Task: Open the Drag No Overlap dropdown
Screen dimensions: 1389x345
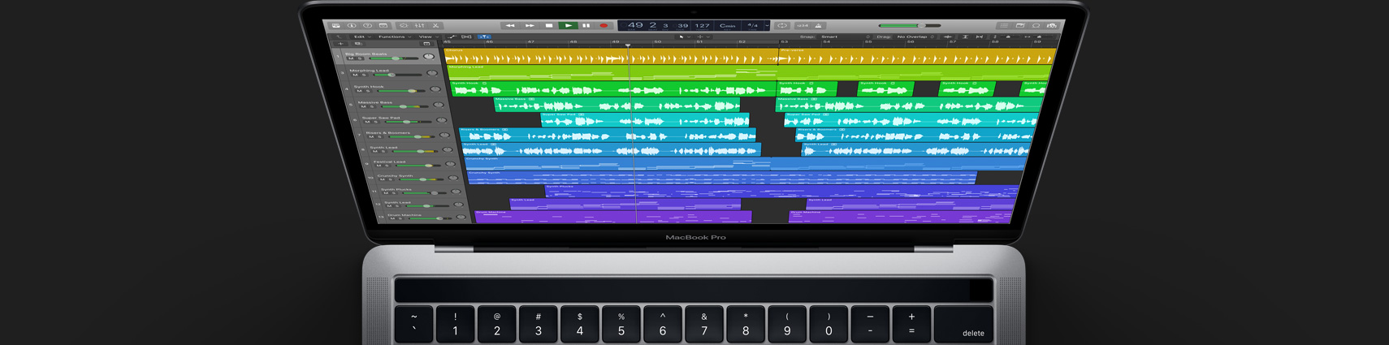Action: pos(915,37)
